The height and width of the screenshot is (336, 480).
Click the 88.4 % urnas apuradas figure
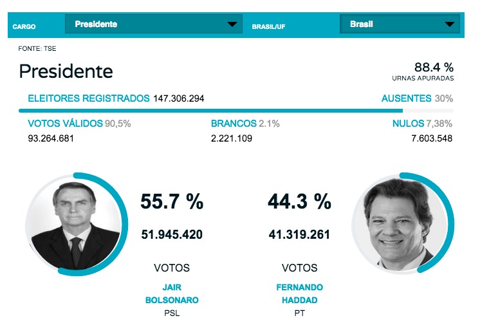pyautogui.click(x=434, y=67)
